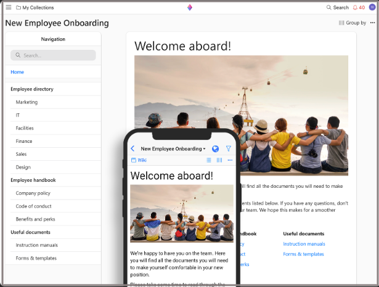Image resolution: width=379 pixels, height=287 pixels.
Task: Select Home in navigation
Action: (53, 72)
